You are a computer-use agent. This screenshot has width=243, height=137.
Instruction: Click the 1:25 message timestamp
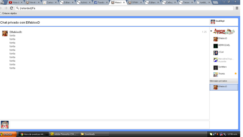point(204,32)
